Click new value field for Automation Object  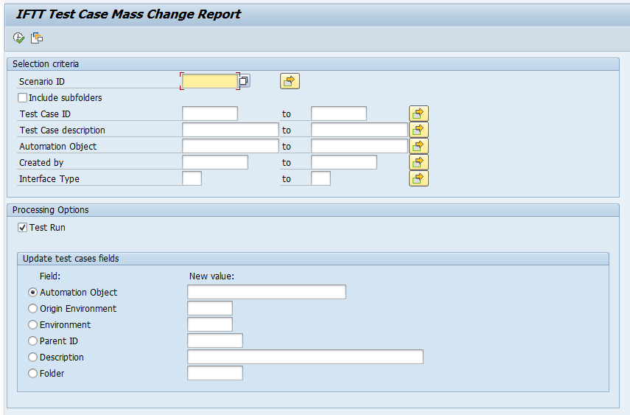pos(267,292)
